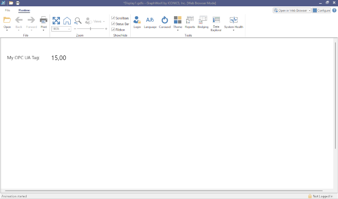Click the Not Logged In lock icon
338x199 pixels.
310,196
